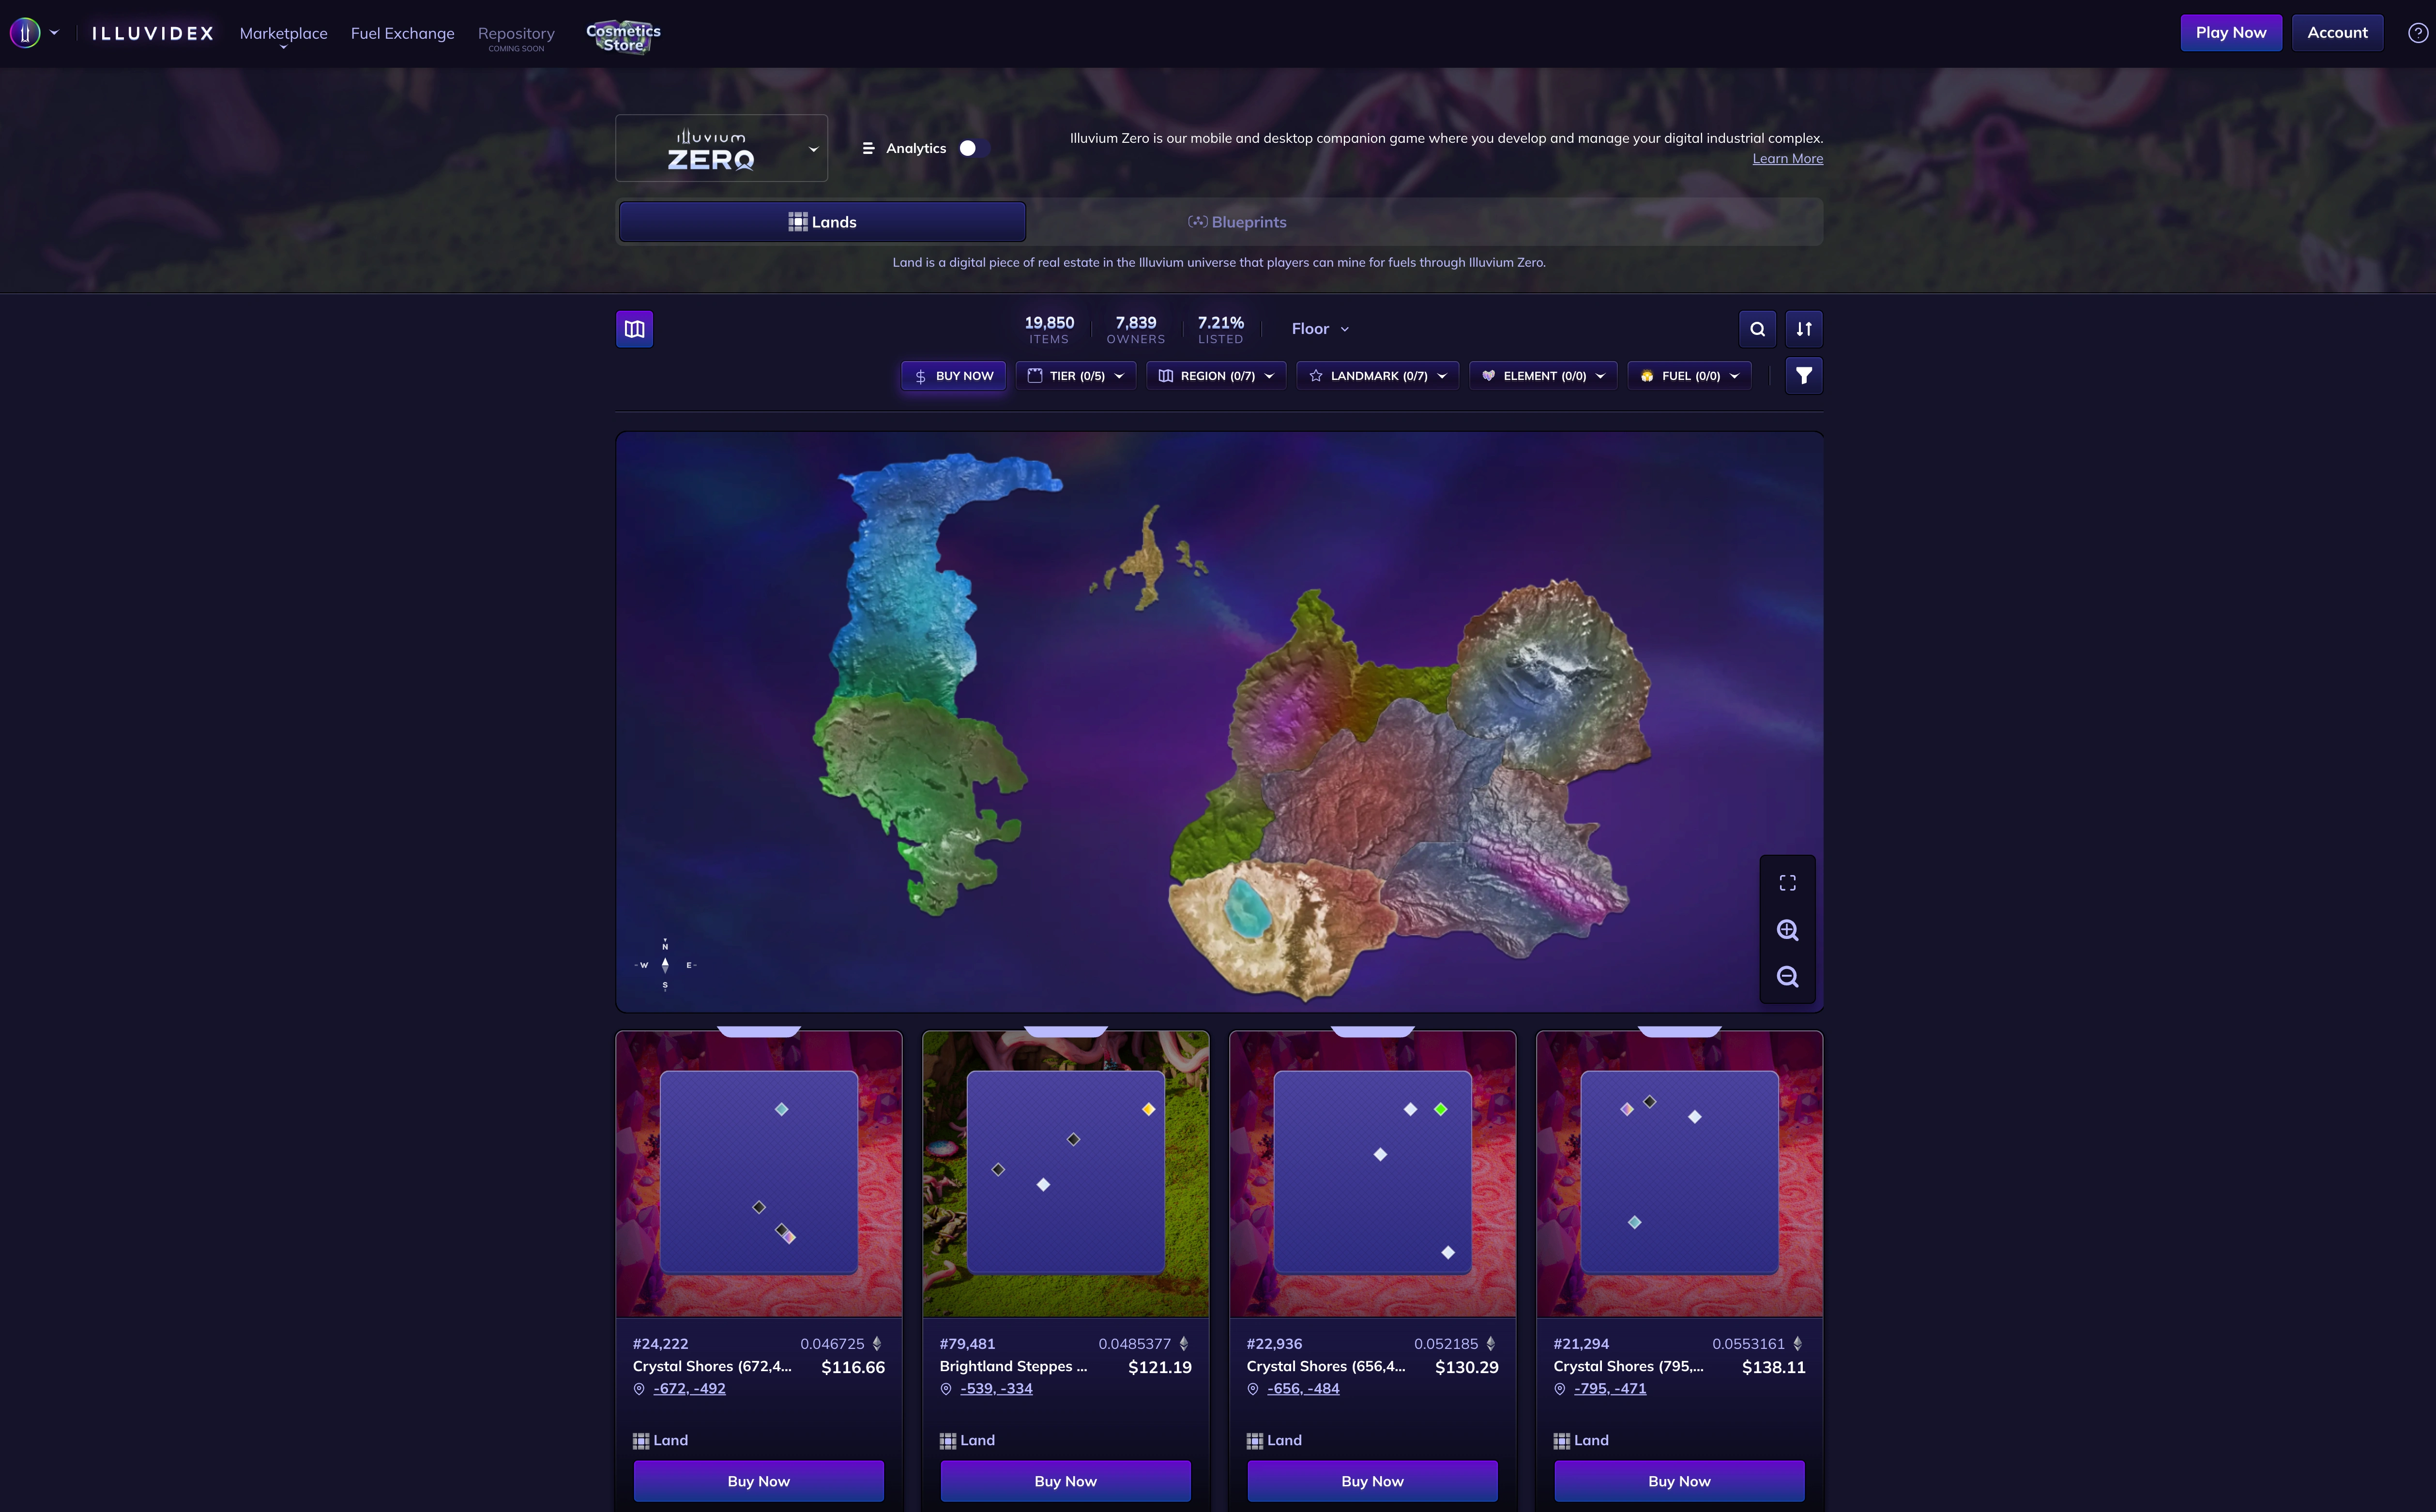Enter fullscreen mode on the map

1787,883
